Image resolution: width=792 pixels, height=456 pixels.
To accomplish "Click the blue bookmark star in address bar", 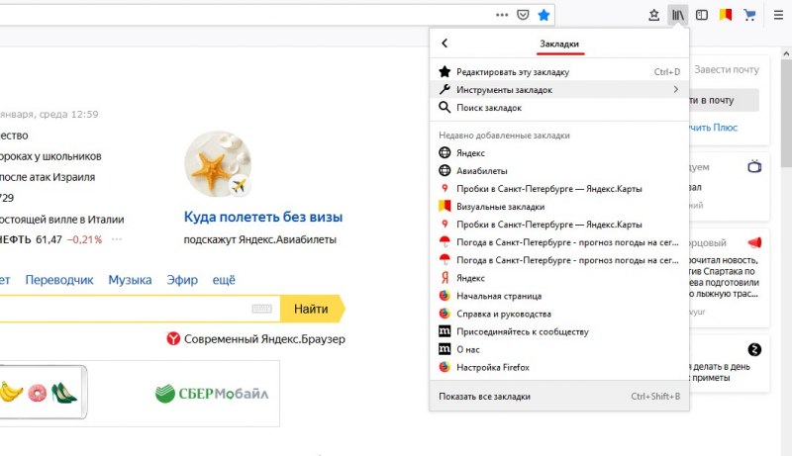I will (x=544, y=15).
